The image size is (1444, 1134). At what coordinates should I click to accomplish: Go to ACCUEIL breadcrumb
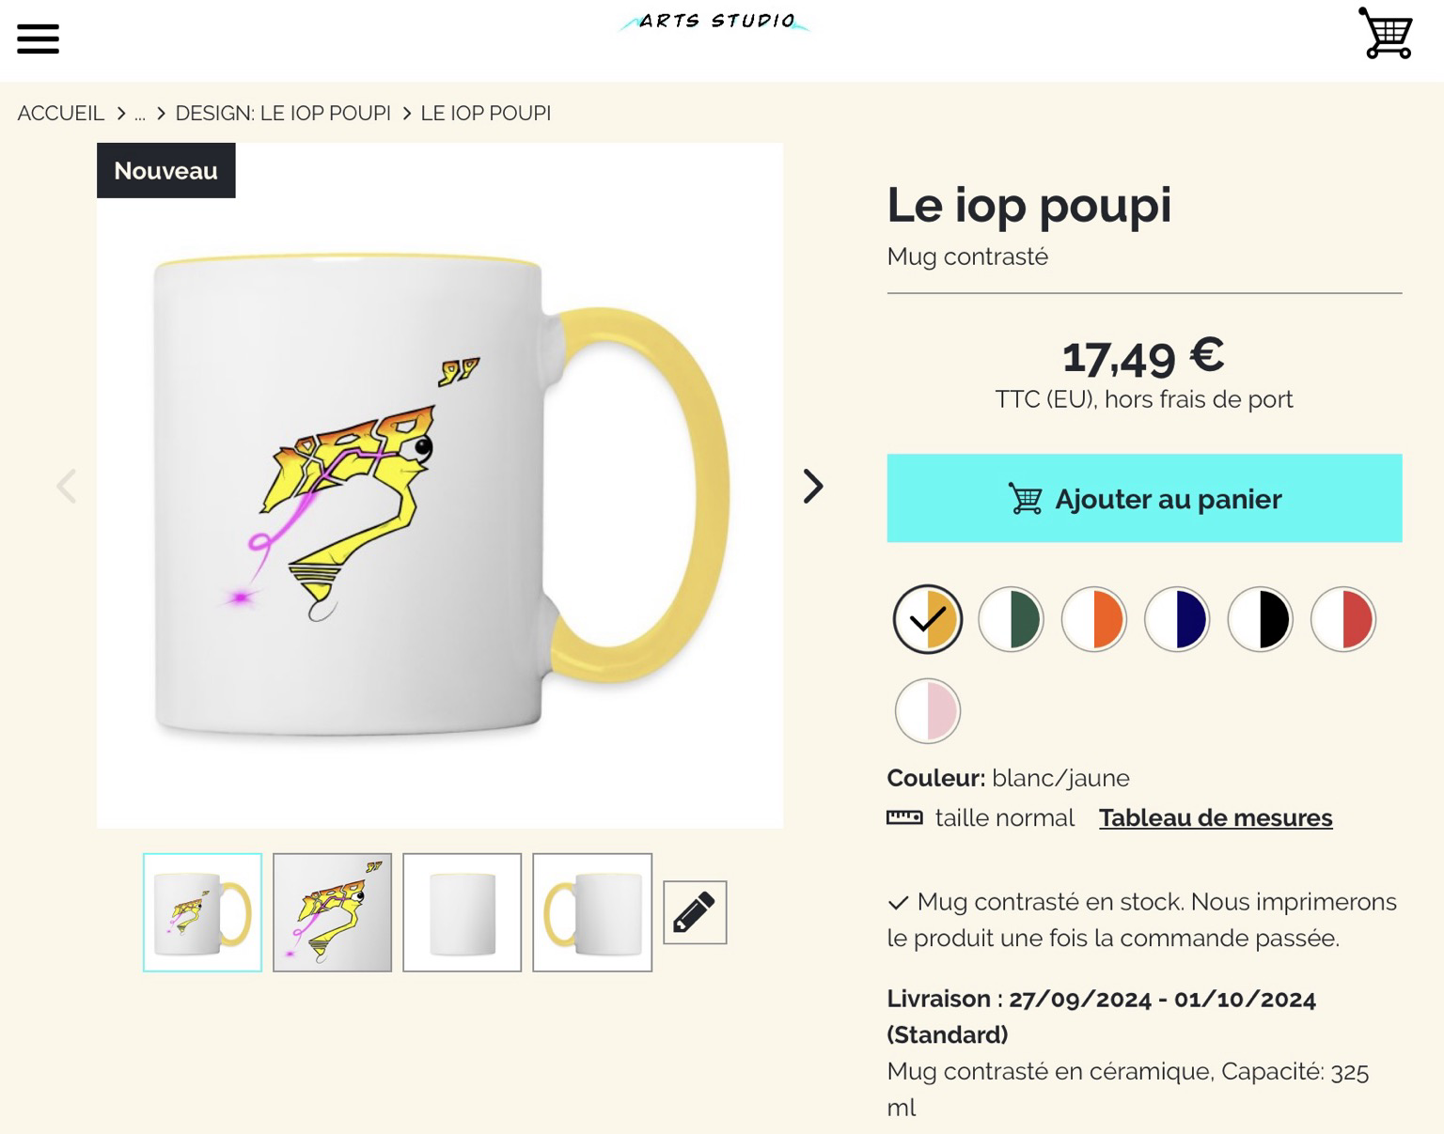pos(61,113)
